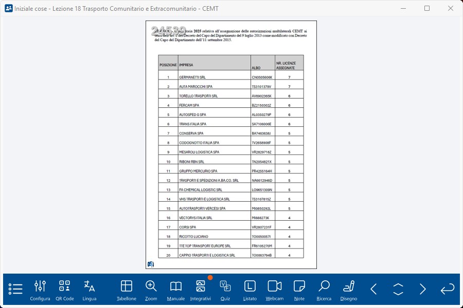Open the Note panel
Image resolution: width=463 pixels, height=308 pixels.
pyautogui.click(x=299, y=290)
